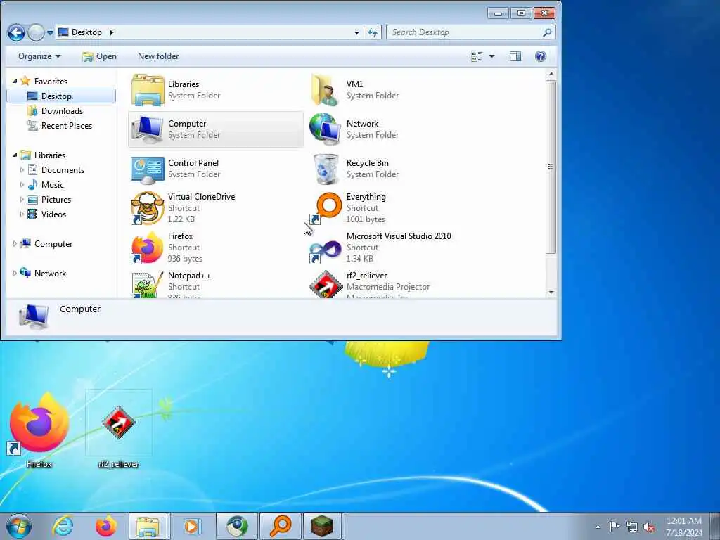This screenshot has height=540, width=720.
Task: Select the Recycle Bin icon
Action: click(326, 169)
